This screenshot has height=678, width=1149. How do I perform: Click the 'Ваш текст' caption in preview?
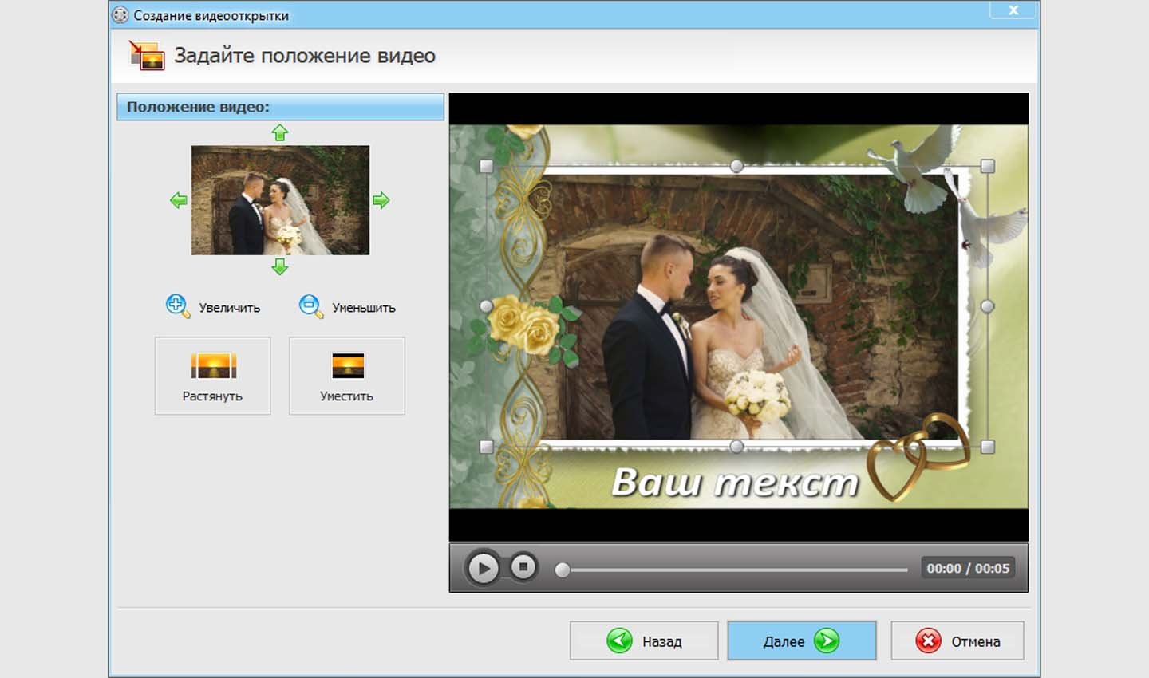[735, 483]
